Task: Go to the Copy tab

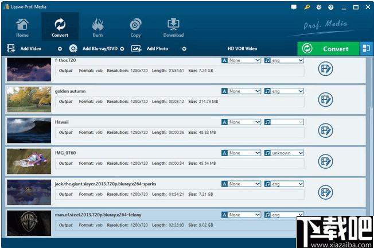Action: click(135, 28)
